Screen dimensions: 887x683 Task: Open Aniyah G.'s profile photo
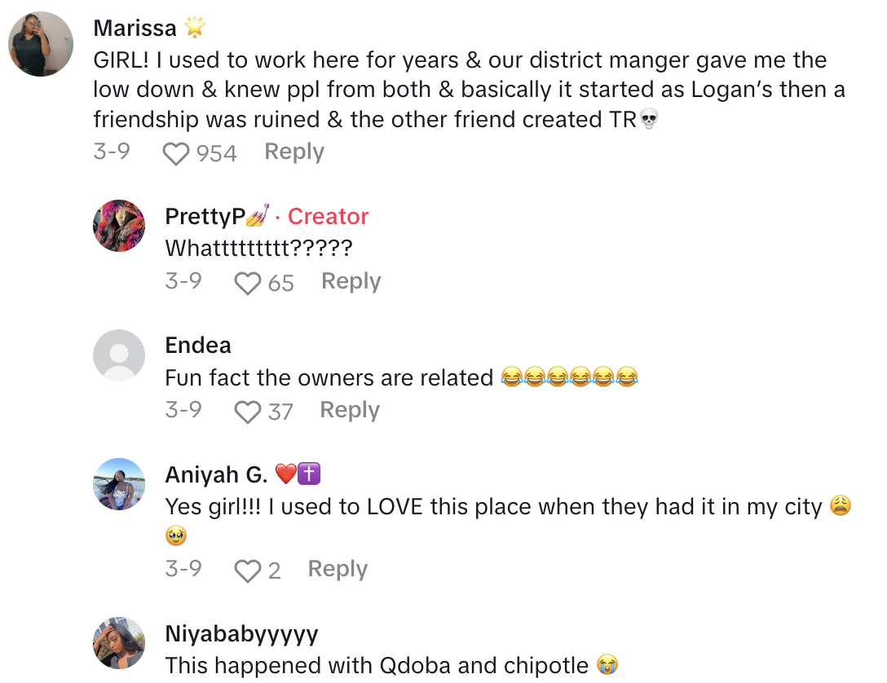point(119,484)
